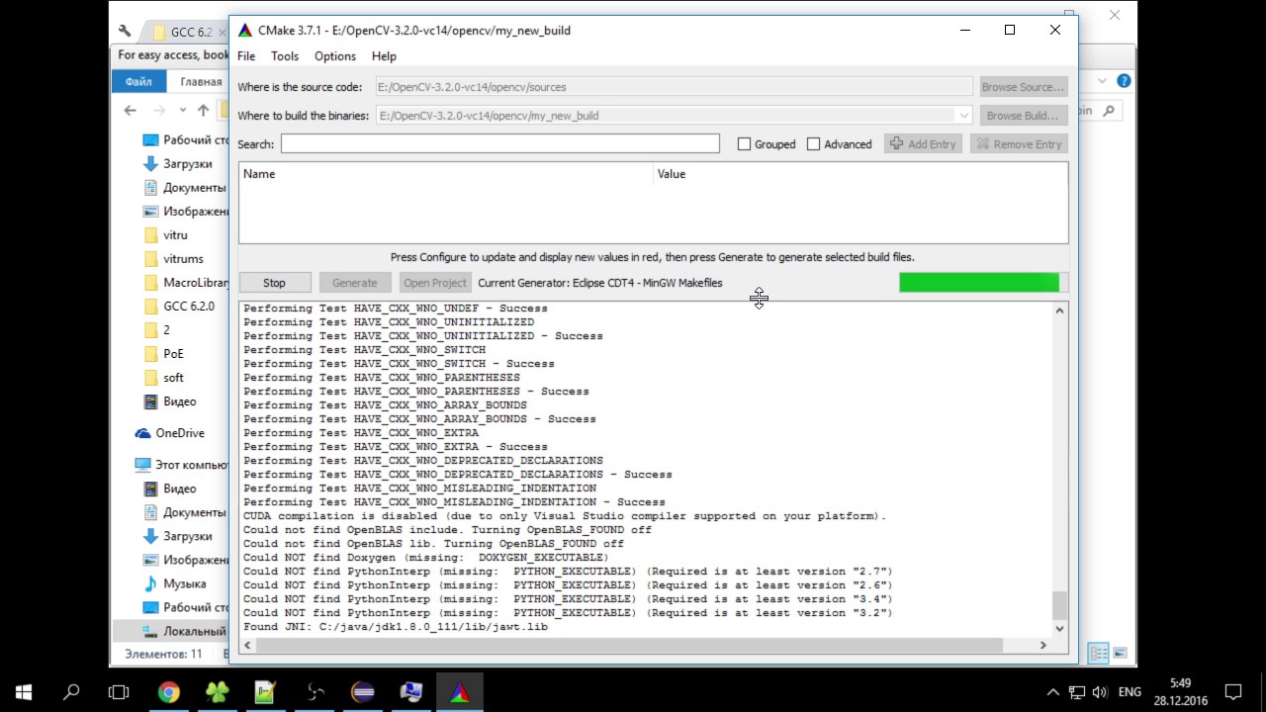This screenshot has width=1266, height=712.
Task: Open Notepad++ from the taskbar
Action: [x=265, y=692]
